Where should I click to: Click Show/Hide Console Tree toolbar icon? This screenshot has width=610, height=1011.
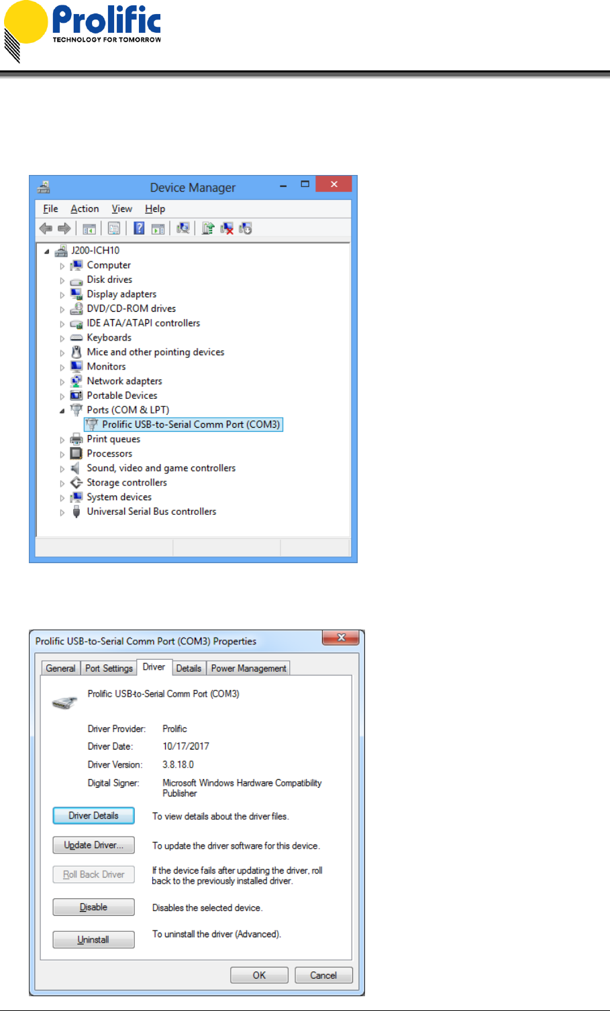click(x=89, y=229)
